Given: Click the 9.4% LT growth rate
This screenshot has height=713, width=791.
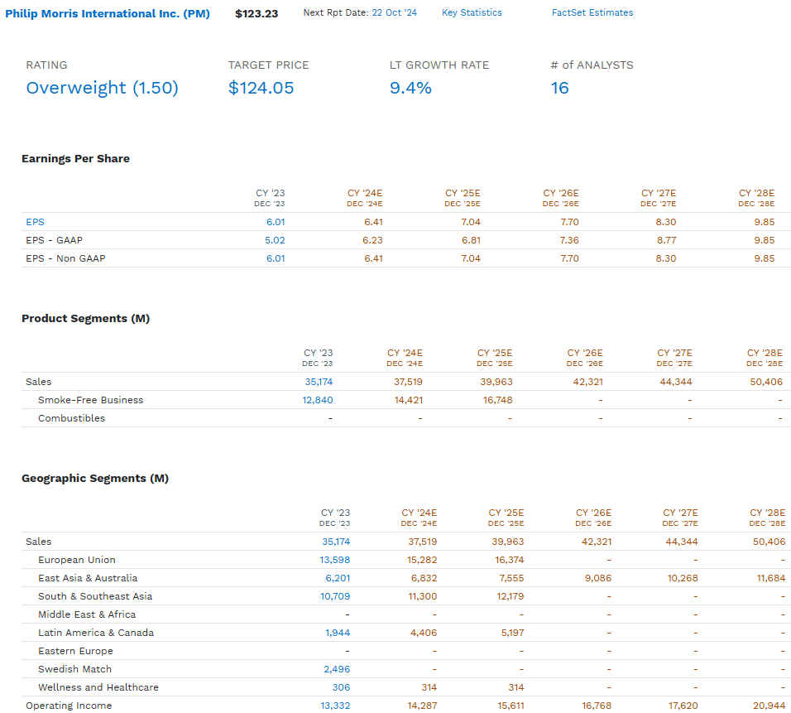Looking at the screenshot, I should pos(411,88).
